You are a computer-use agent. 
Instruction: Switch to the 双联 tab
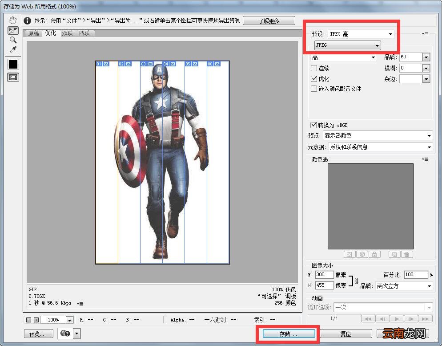[x=68, y=33]
